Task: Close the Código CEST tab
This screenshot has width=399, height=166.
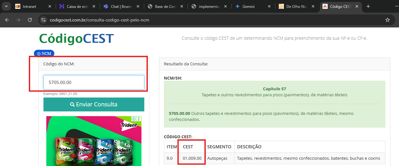Action: coord(357,6)
